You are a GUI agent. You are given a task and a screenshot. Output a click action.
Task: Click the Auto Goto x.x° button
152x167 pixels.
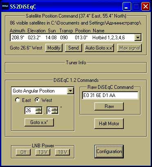99,48
